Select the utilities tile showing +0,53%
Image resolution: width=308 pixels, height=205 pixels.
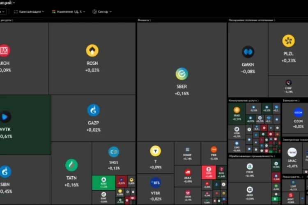click(x=267, y=109)
